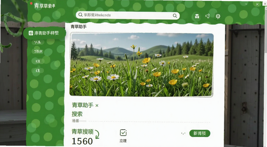Open the layout blocks icon in header
Image resolution: width=267 pixels, height=147 pixels.
coord(197,16)
